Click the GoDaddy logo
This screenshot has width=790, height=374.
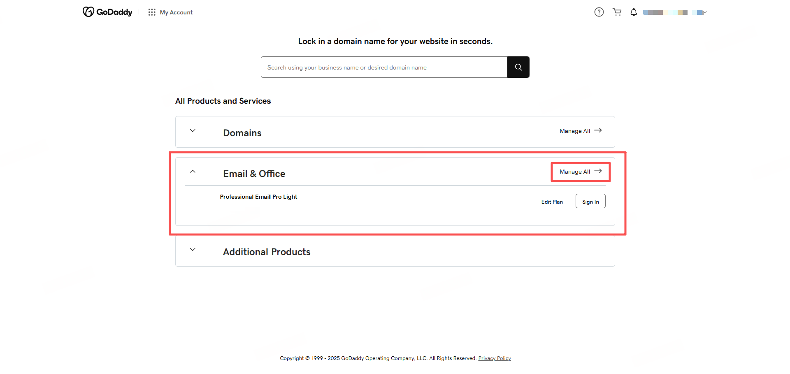point(107,12)
